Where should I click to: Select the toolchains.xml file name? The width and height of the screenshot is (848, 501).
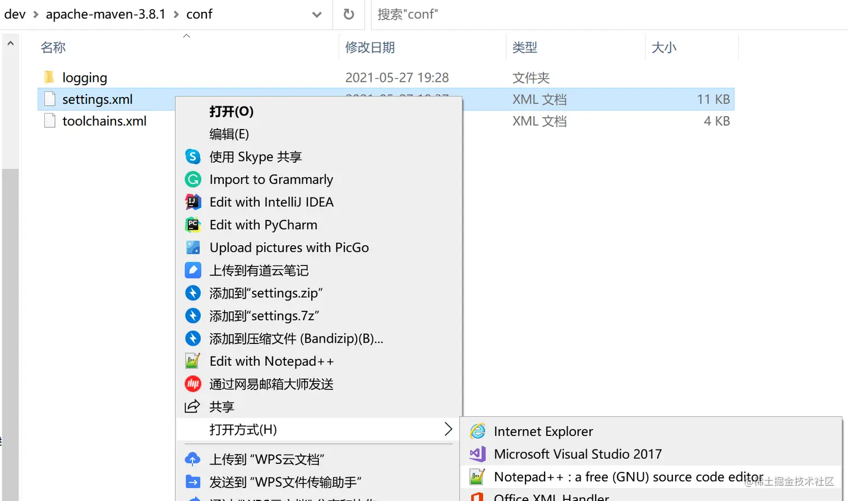pyautogui.click(x=104, y=121)
